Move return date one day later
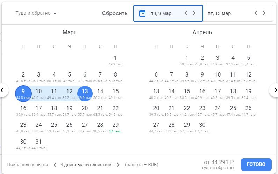Image resolution: width=278 pixels, height=174 pixels. pyautogui.click(x=264, y=13)
